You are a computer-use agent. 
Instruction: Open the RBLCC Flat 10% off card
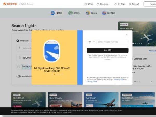[x=101, y=100]
